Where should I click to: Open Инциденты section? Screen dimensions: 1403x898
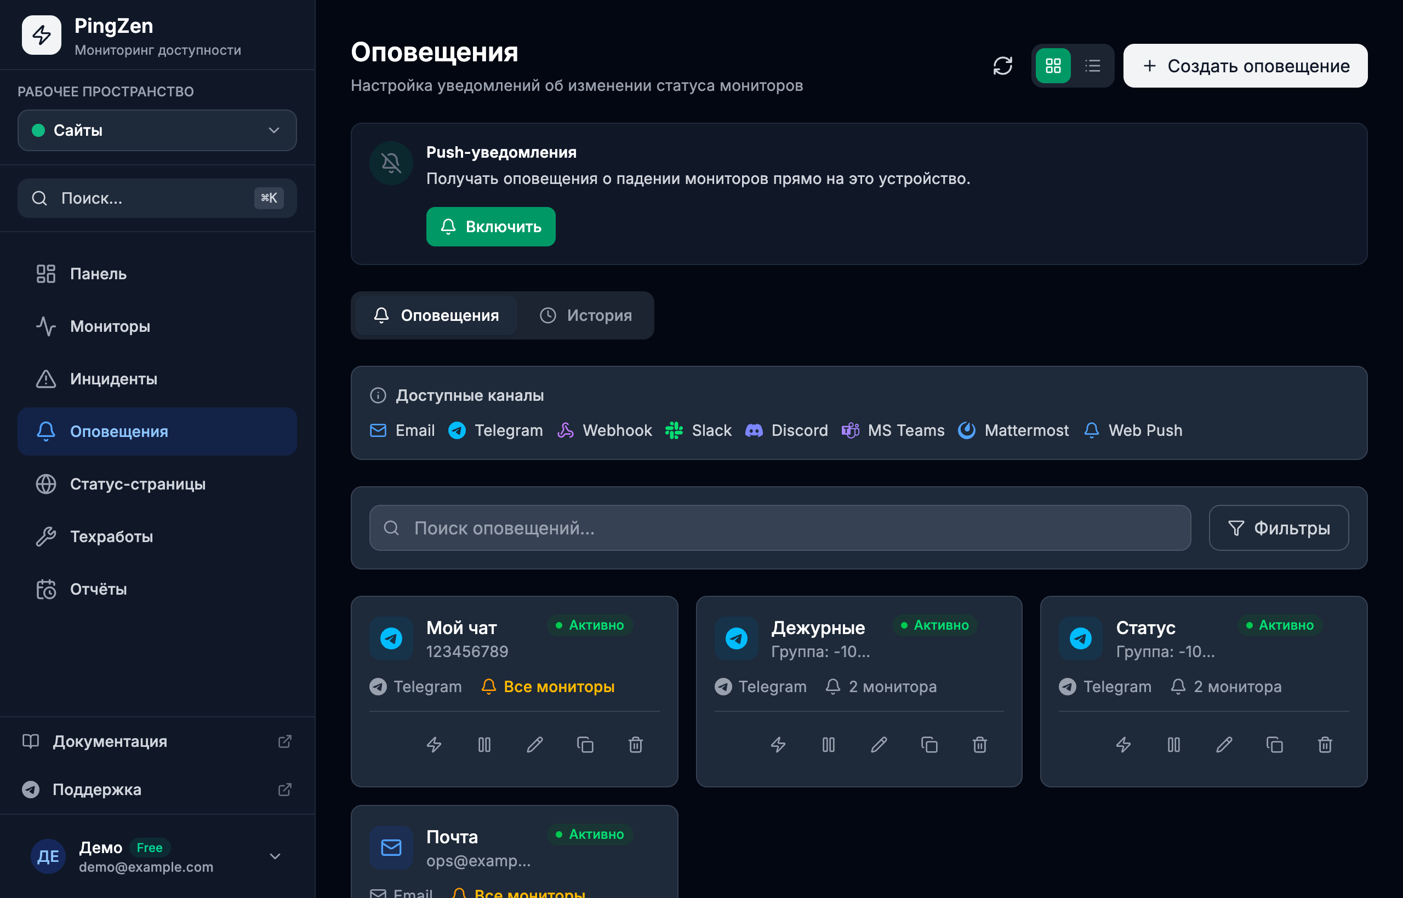(x=157, y=379)
